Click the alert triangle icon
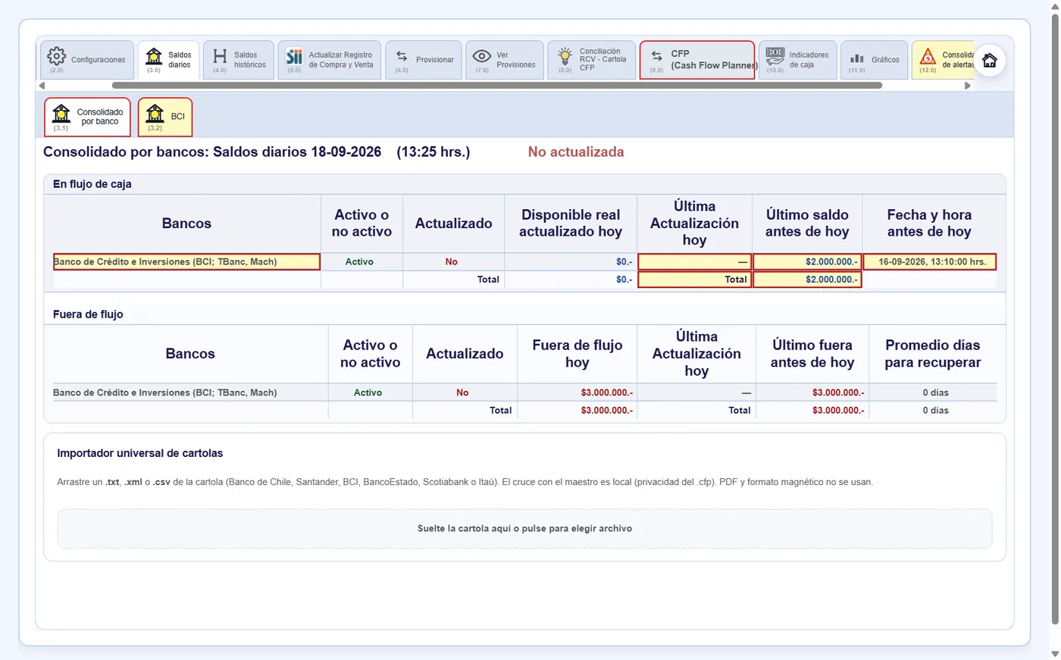This screenshot has height=660, width=1061. [x=928, y=56]
